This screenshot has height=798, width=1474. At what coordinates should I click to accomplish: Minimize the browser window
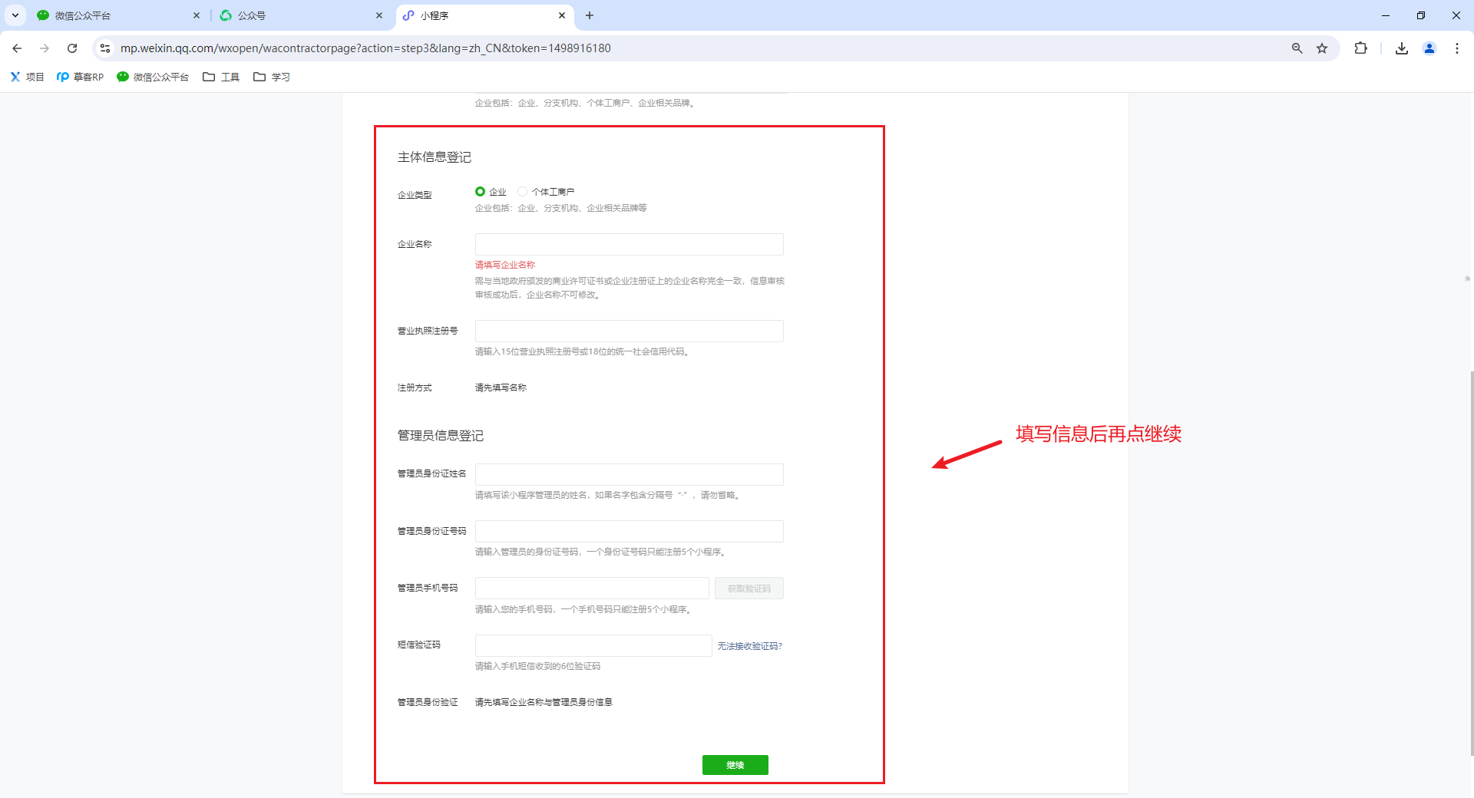coord(1386,15)
